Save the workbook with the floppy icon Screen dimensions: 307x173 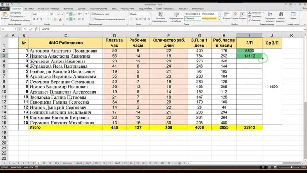(8, 4)
